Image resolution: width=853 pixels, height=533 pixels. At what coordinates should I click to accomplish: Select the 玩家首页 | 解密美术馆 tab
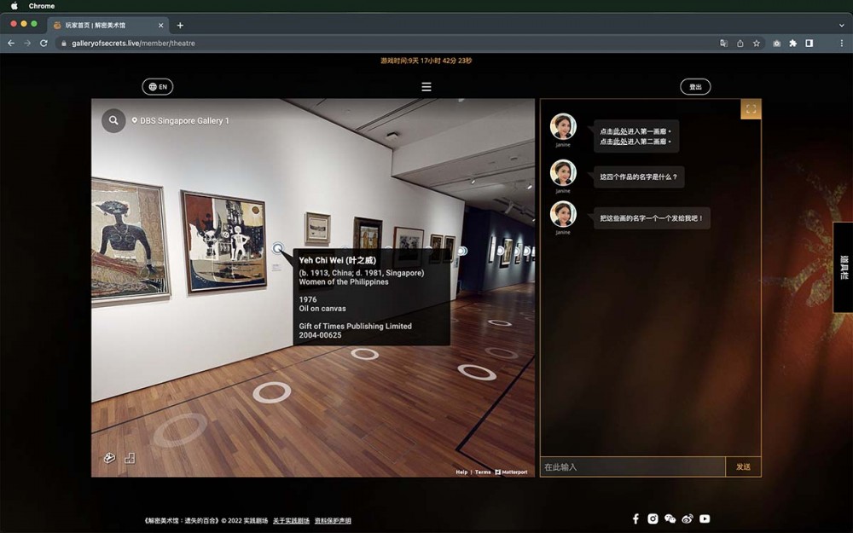coord(109,25)
